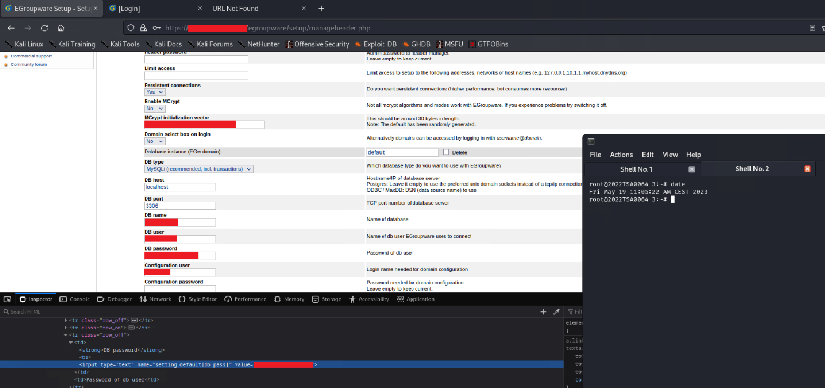Image resolution: width=825 pixels, height=388 pixels.
Task: Open the GTFOBins bookmark
Action: click(488, 44)
